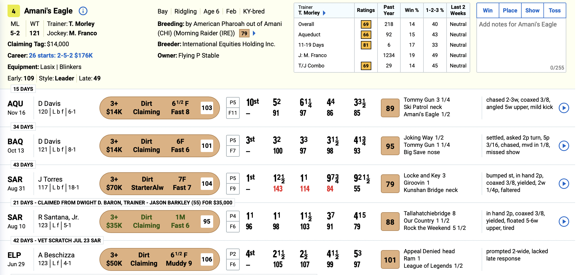This screenshot has height=275, width=579.
Task: Open the Nov 16 race conditions pill
Action: [x=160, y=108]
